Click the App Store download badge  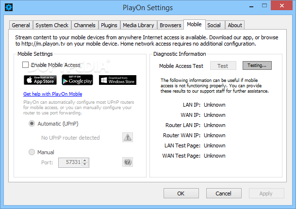click(40, 80)
